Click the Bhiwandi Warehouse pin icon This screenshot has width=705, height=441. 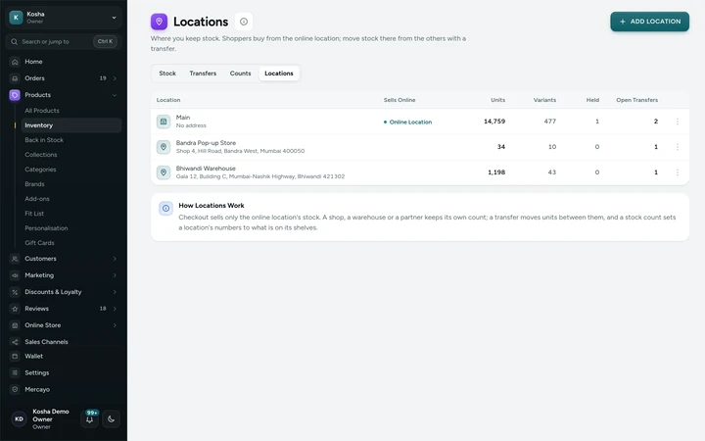pyautogui.click(x=164, y=172)
